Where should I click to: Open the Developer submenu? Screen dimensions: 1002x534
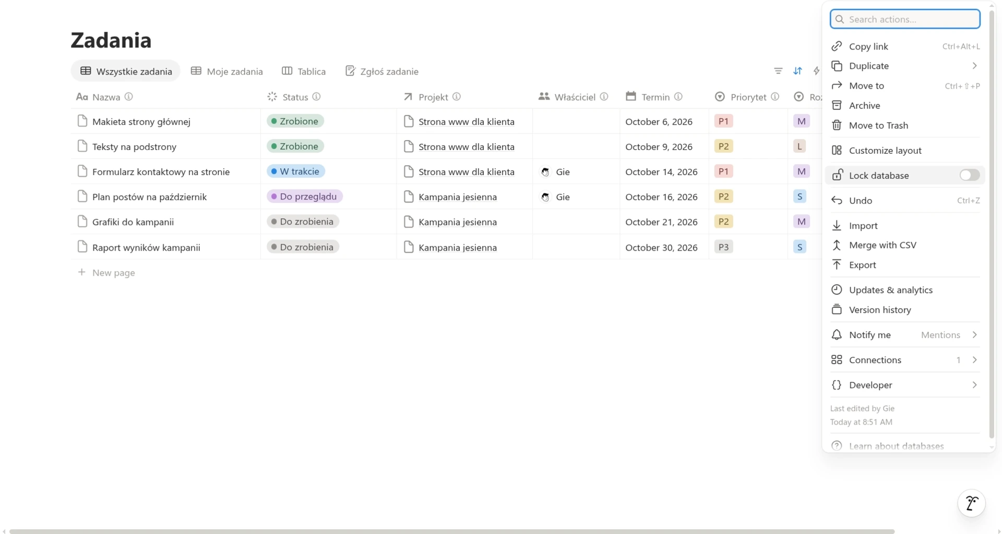[x=974, y=384]
